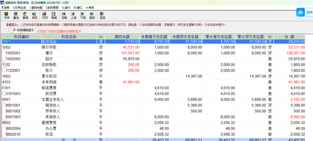Open the H.帮助 menu

click(x=90, y=8)
